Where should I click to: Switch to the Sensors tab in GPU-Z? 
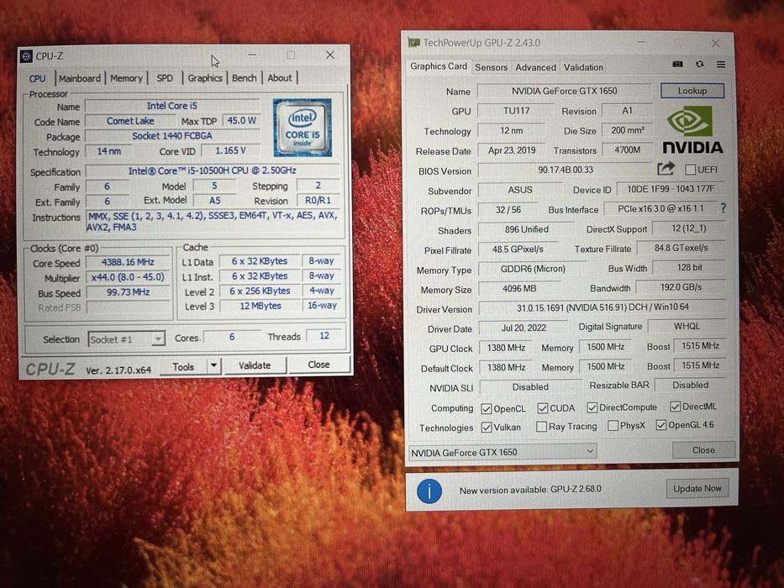491,67
